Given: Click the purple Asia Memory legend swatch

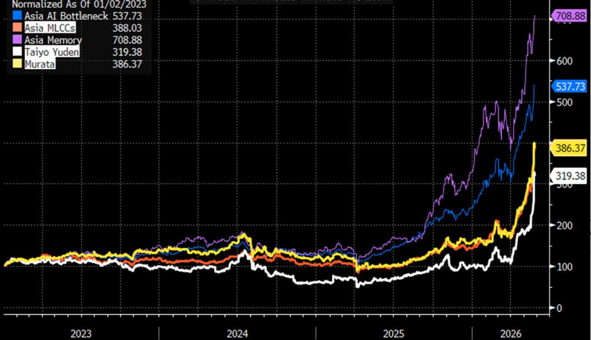Looking at the screenshot, I should point(17,40).
